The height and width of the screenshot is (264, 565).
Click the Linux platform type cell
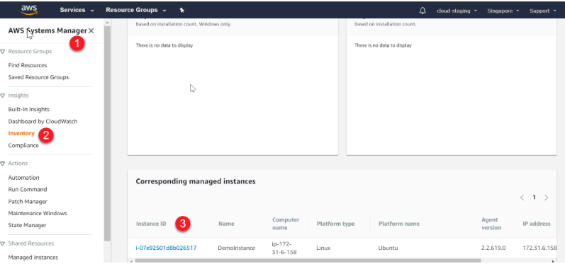323,248
